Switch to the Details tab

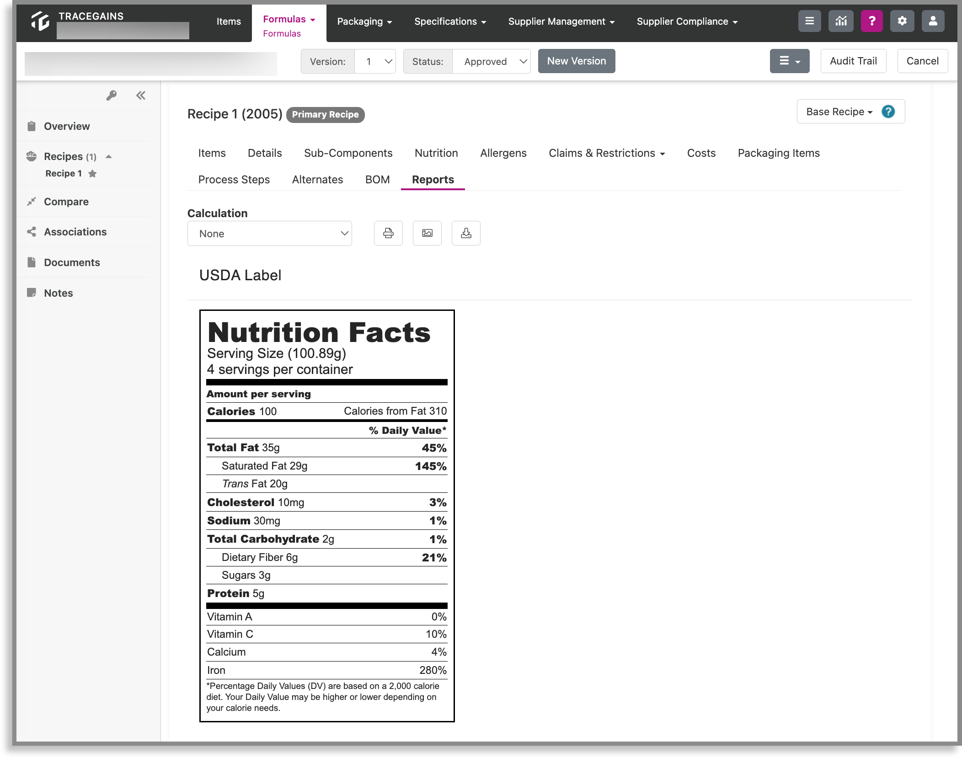point(265,153)
